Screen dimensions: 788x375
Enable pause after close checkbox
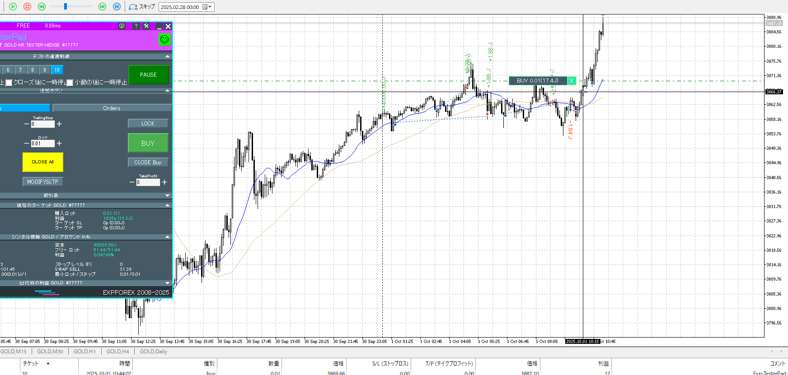point(9,83)
